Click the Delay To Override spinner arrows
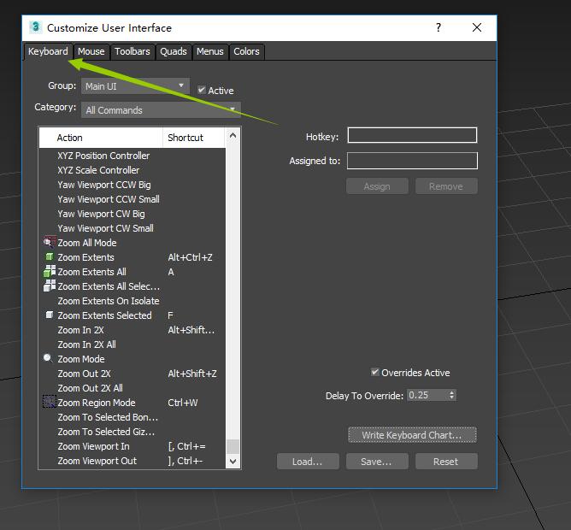This screenshot has height=530, width=571. (451, 395)
